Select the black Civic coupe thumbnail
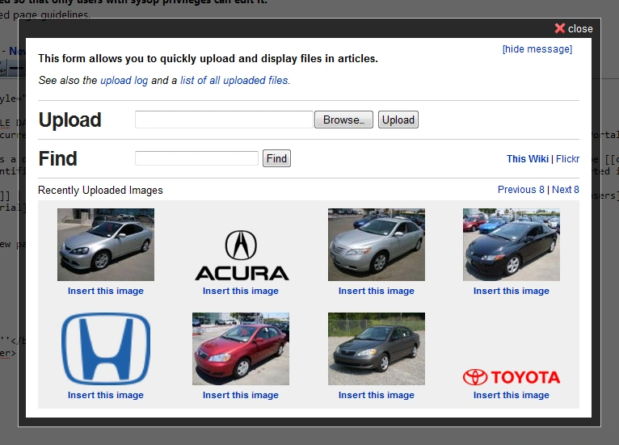 click(x=512, y=245)
